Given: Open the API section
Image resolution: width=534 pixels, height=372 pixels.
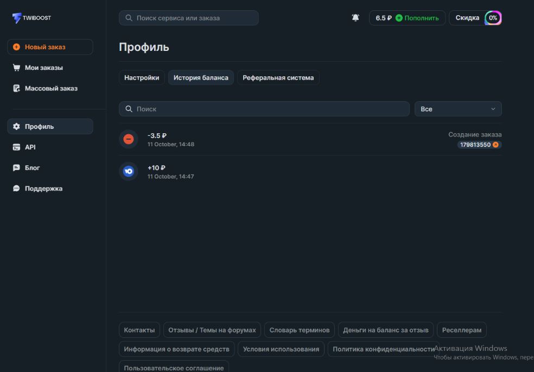Looking at the screenshot, I should click(x=30, y=147).
